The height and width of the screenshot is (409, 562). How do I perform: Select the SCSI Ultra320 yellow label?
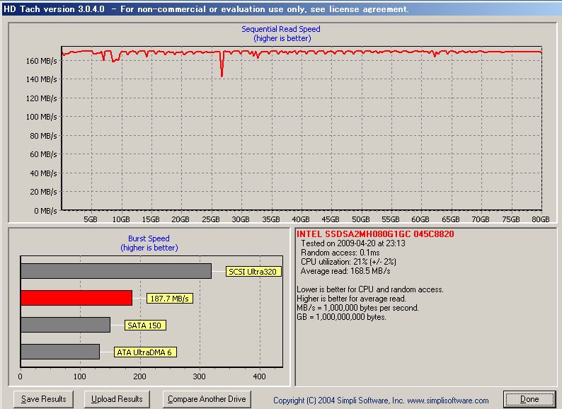[253, 272]
